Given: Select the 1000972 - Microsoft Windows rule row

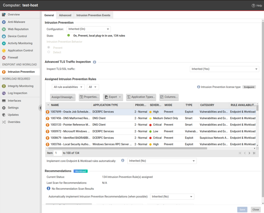Looking at the screenshot, I should [x=151, y=132].
